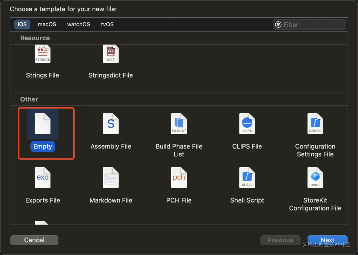Click the Next button

click(x=327, y=240)
